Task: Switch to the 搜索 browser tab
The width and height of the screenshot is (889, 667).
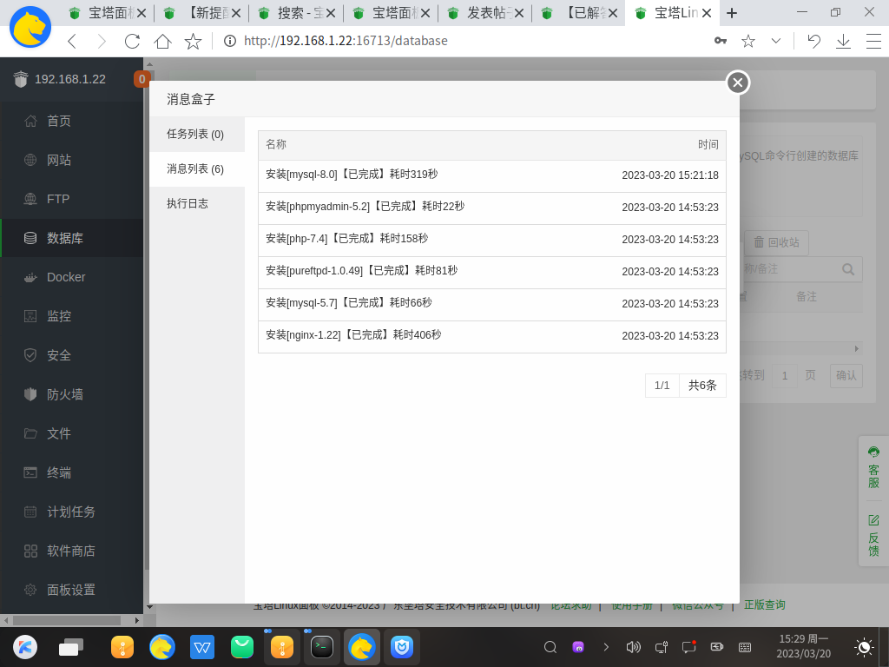Action: pyautogui.click(x=295, y=13)
